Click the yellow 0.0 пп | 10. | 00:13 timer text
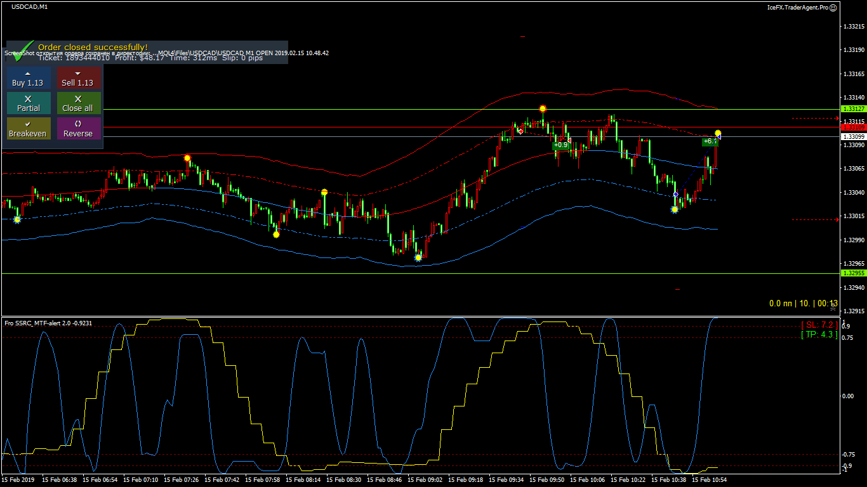The image size is (867, 487). [804, 304]
